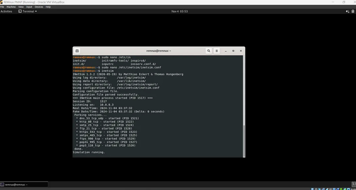
Task: Click the 'Fake Date/Time' line
Action: tap(119, 112)
